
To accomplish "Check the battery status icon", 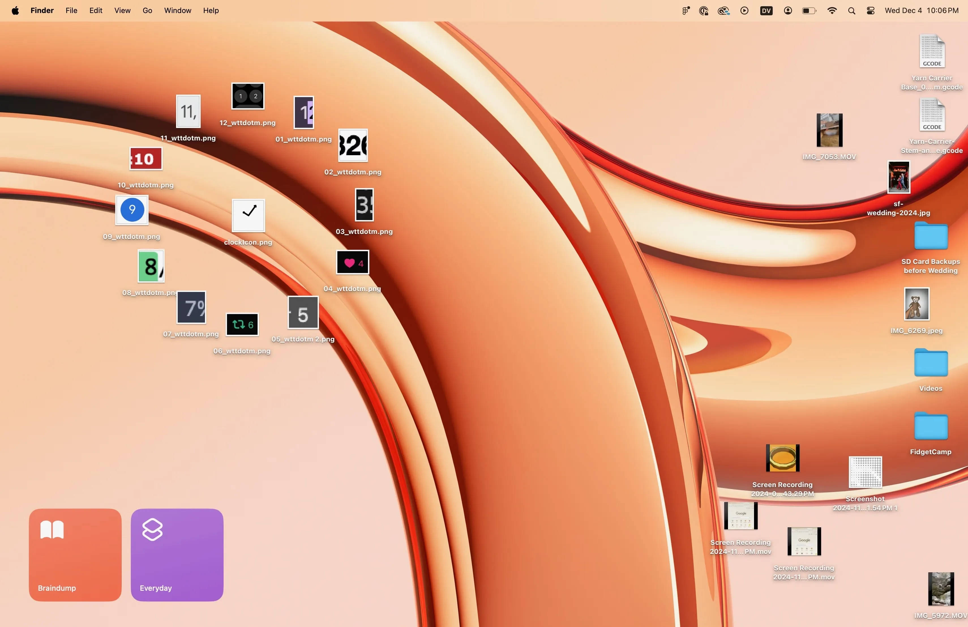I will point(809,10).
